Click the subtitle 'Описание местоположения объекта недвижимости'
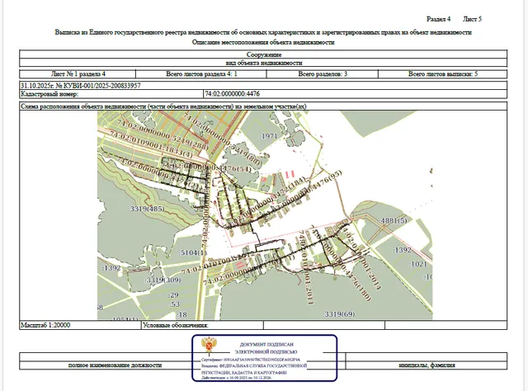Screen dimensions: 528x391 (263, 42)
